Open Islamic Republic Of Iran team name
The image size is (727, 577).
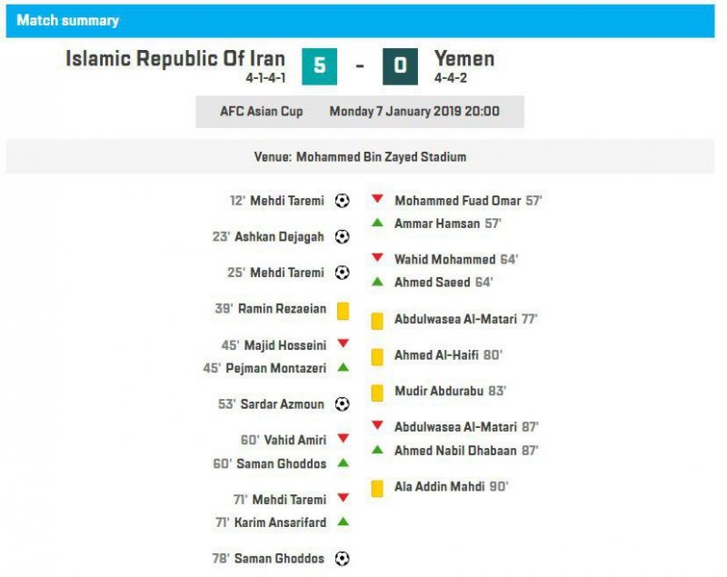[175, 59]
